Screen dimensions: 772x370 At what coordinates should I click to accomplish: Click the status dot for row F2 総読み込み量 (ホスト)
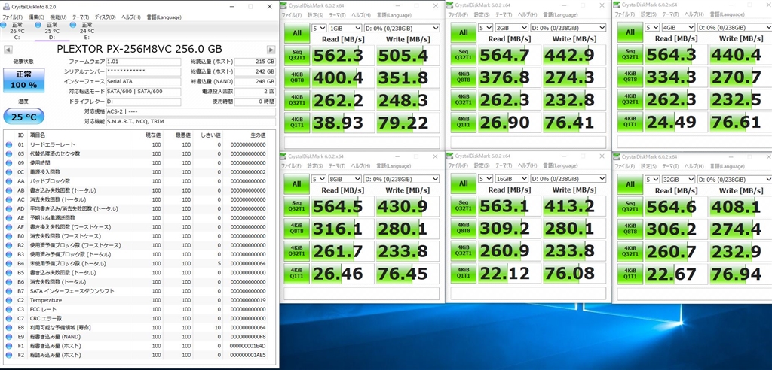[8, 355]
